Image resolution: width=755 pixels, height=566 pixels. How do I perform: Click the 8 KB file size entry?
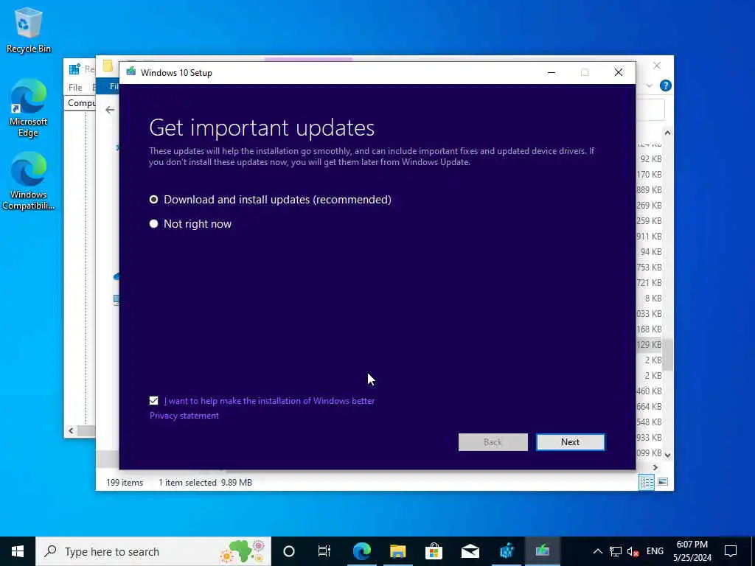coord(653,298)
